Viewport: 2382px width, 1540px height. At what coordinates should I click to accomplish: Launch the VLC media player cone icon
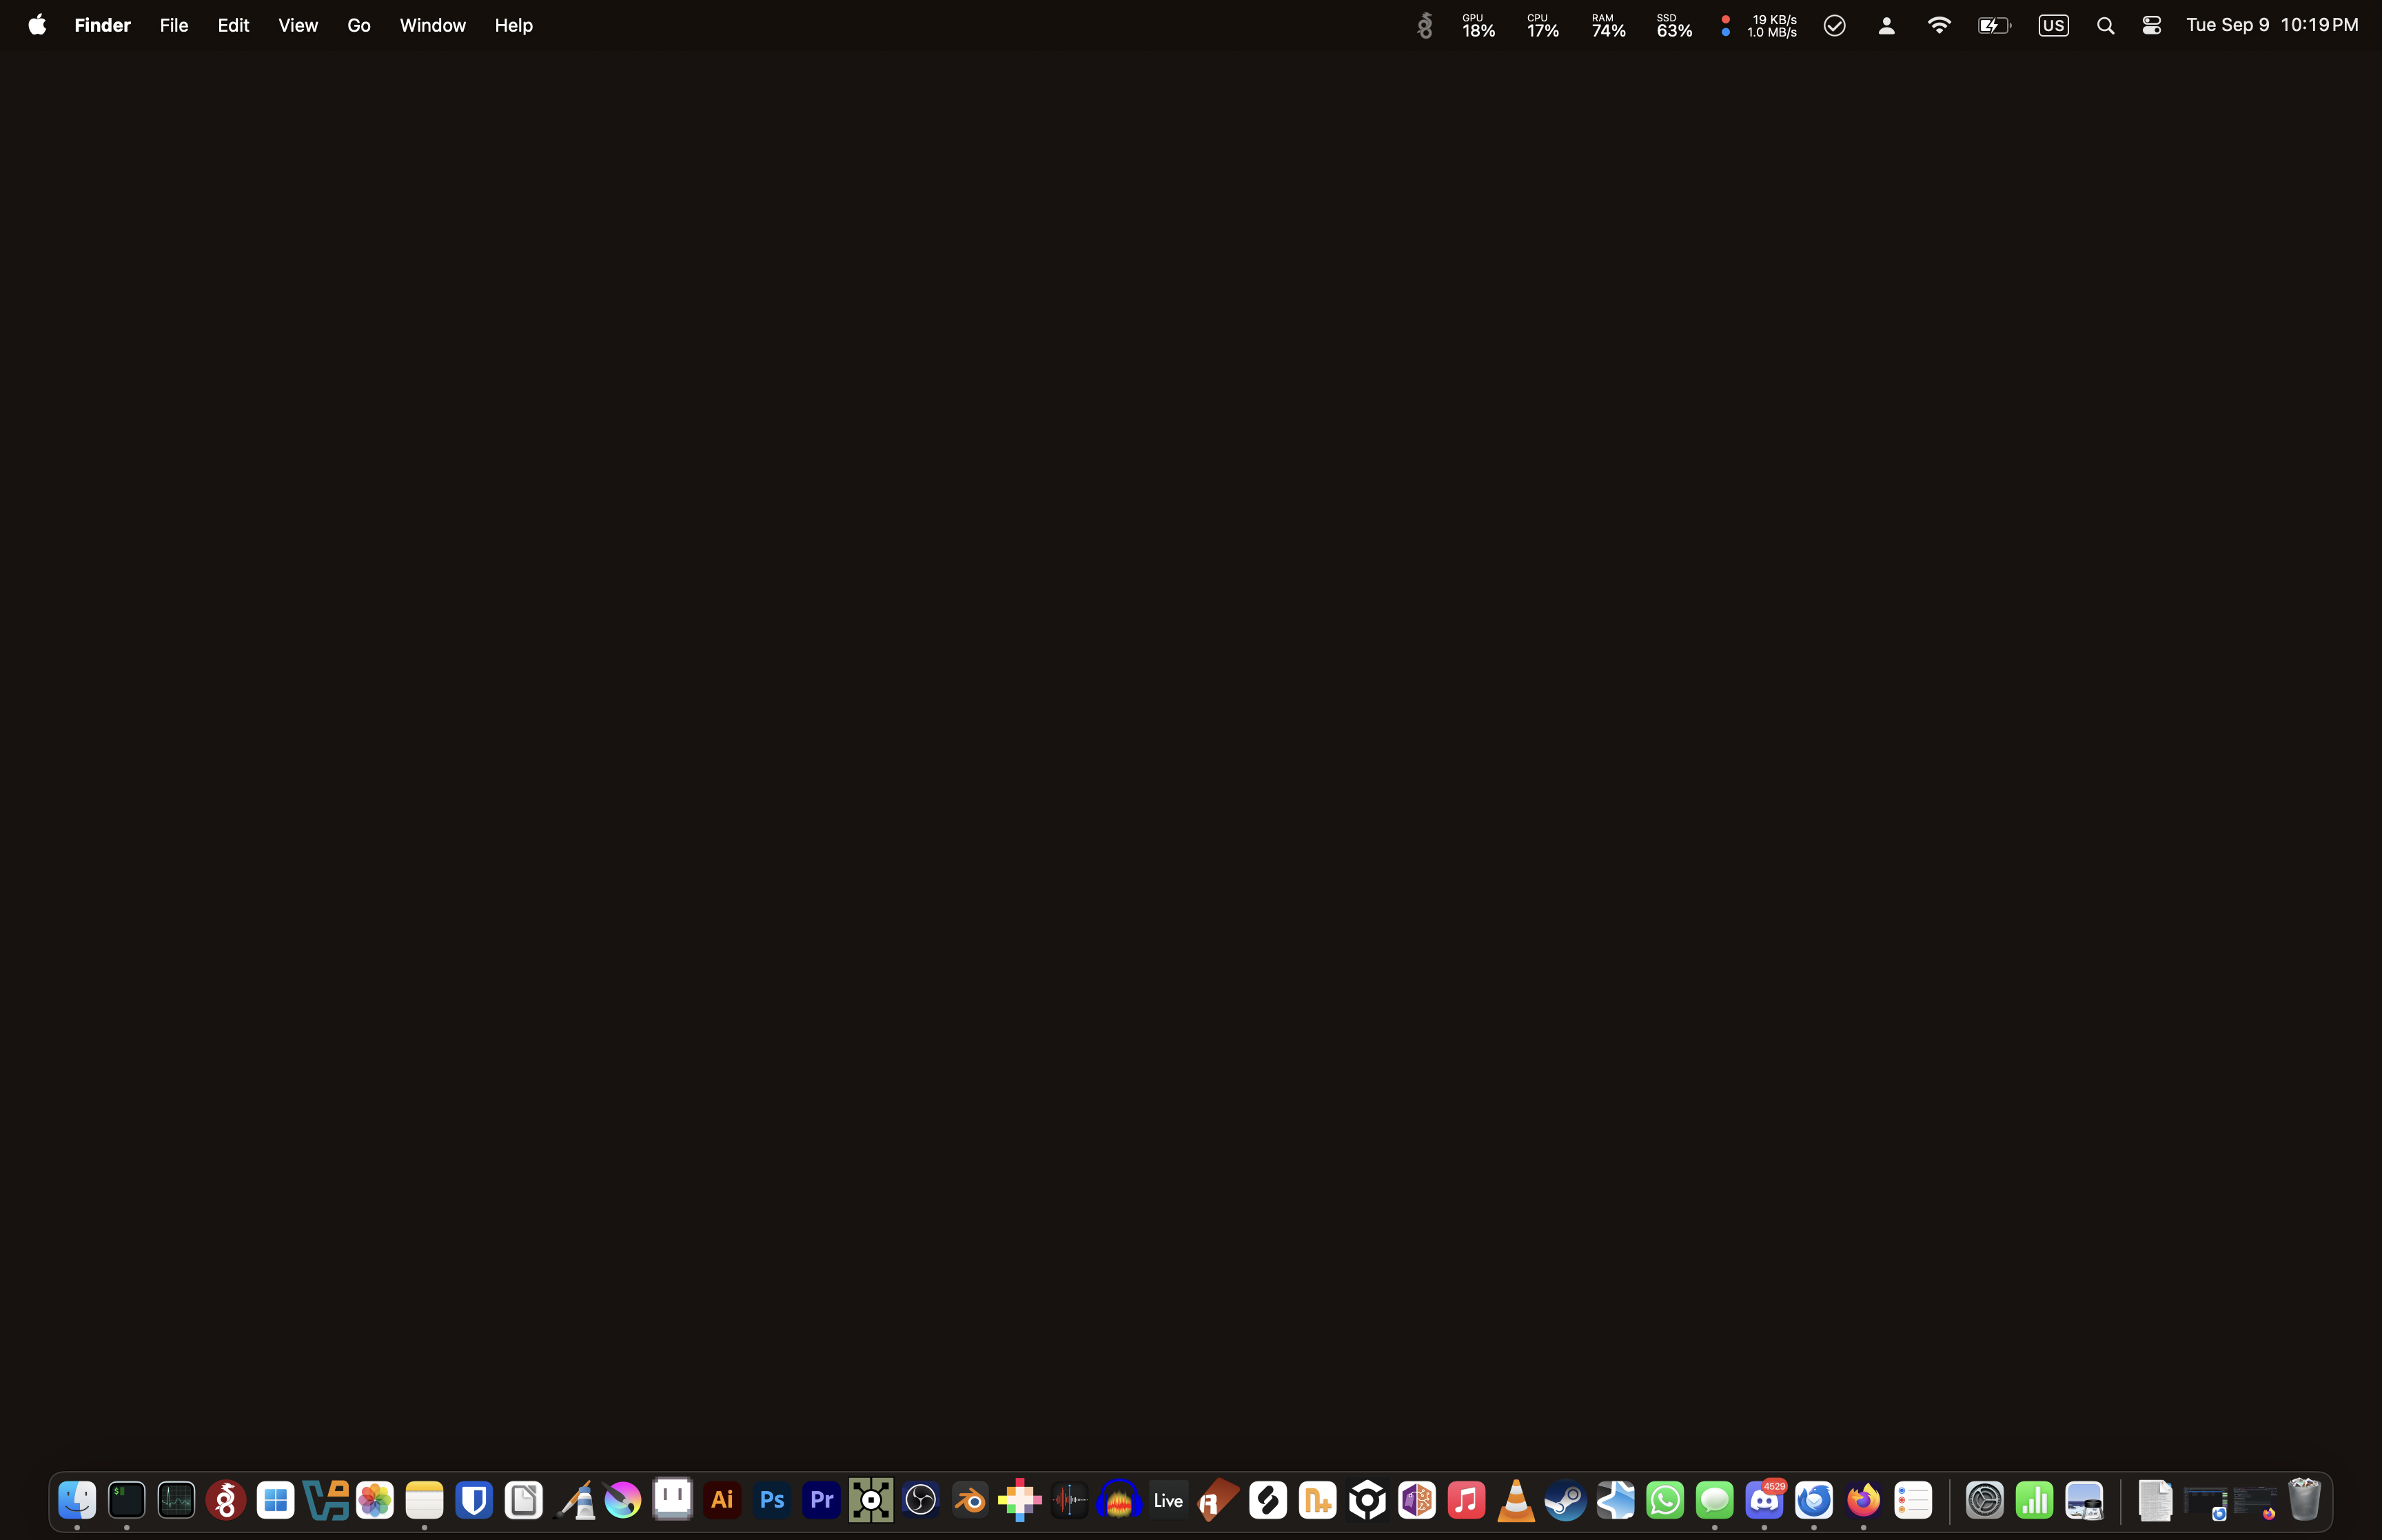pos(1516,1500)
